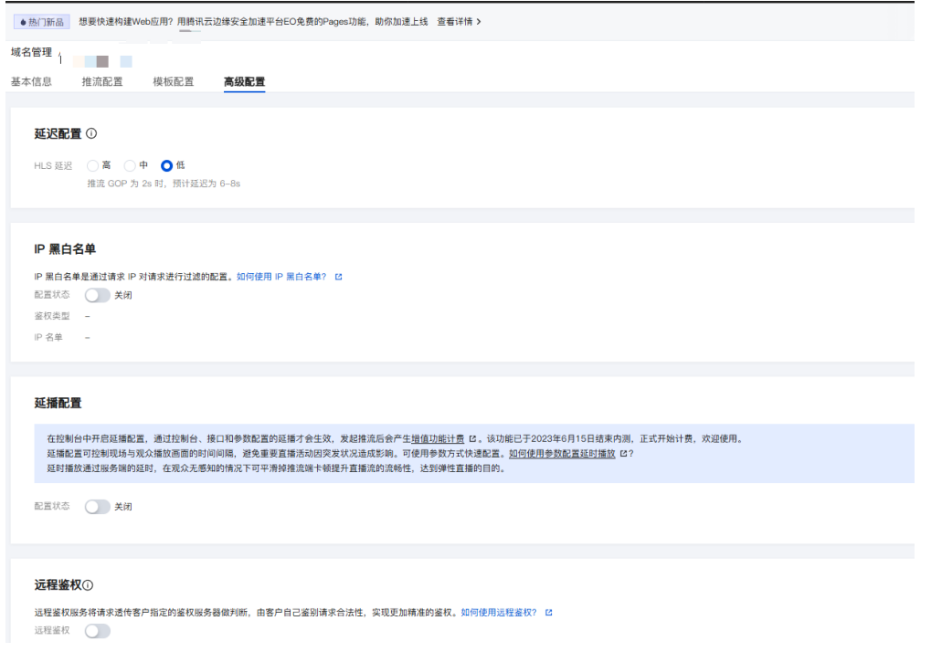Open the 推流配置 tab

click(102, 82)
